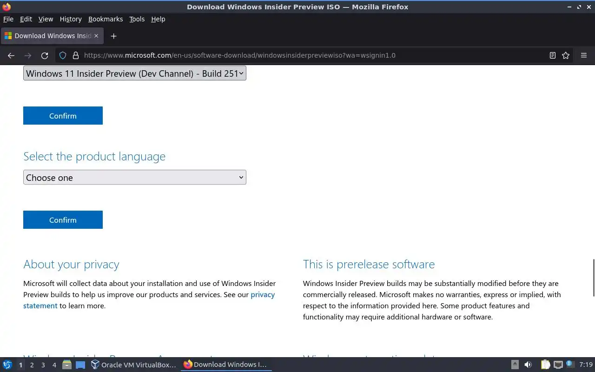Viewport: 595px width, 372px height.
Task: Select the Download Windows Insider tab
Action: [52, 36]
